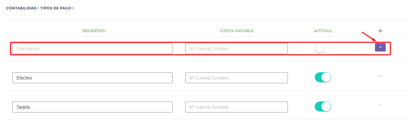Enable the Activo toggle in new row
This screenshot has width=410, height=120.
point(323,48)
